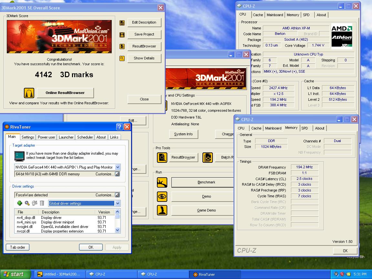This screenshot has height=279, width=372.
Task: Click the Show Details magnifier icon
Action: 122,58
